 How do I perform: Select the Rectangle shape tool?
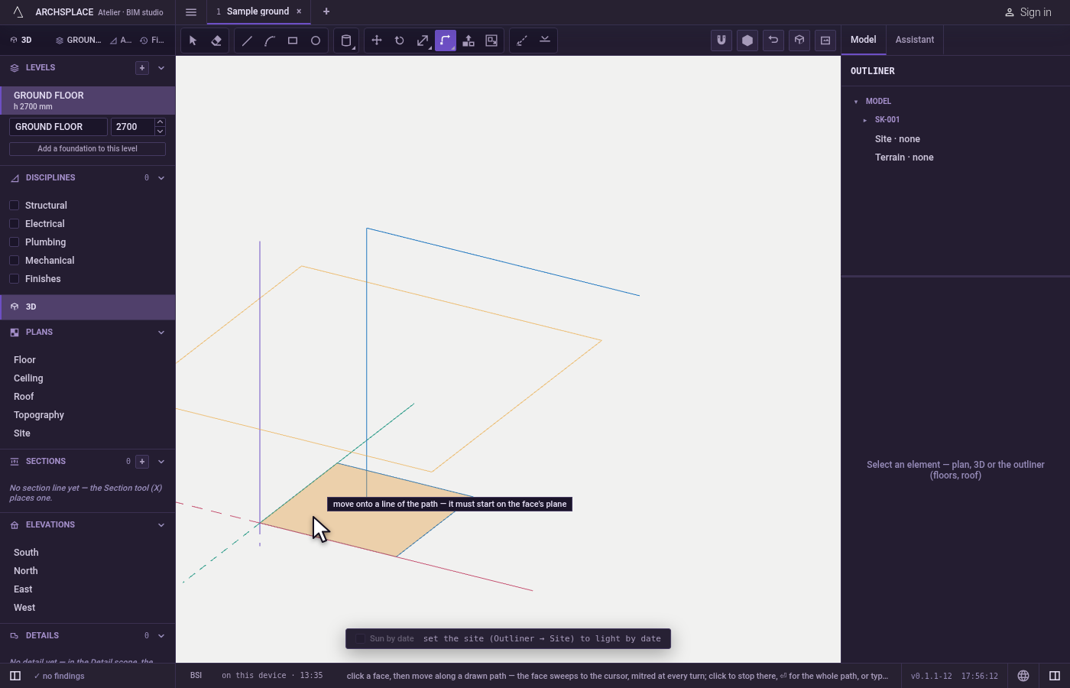pyautogui.click(x=293, y=41)
